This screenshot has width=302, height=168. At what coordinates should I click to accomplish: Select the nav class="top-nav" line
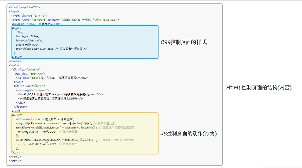(30, 74)
